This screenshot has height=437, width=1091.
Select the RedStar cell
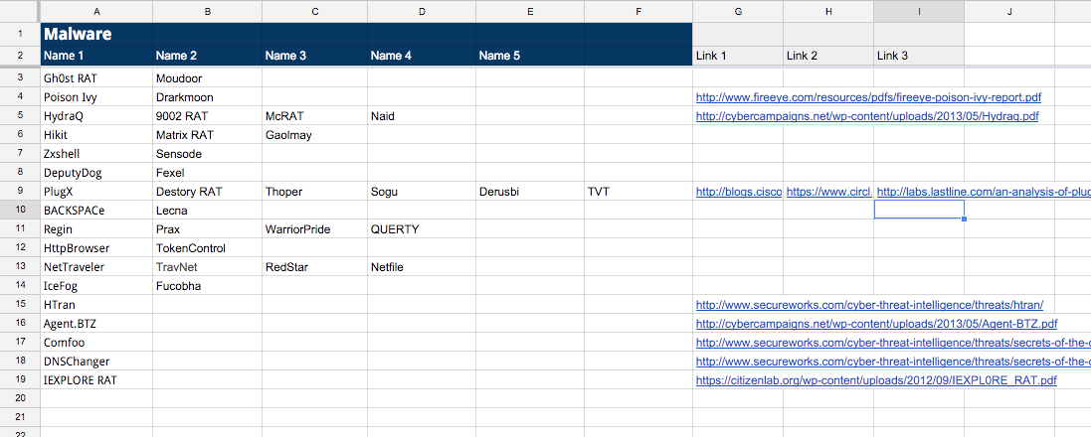click(314, 267)
